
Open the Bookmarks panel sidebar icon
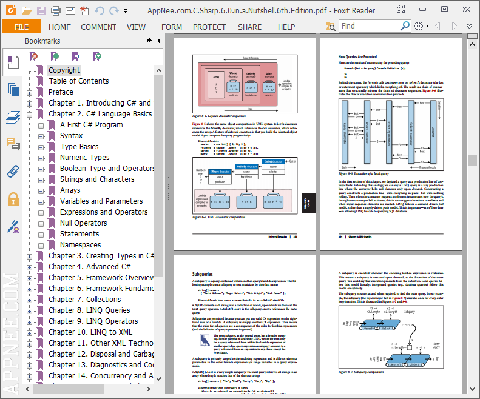point(13,62)
